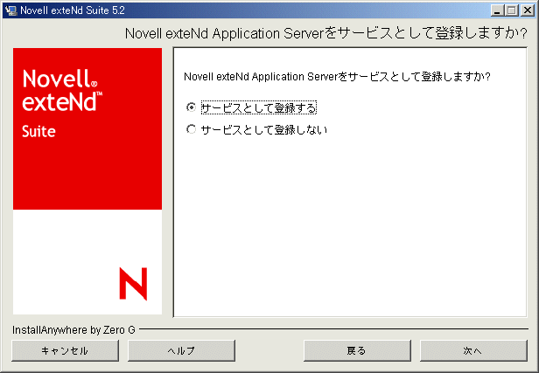
Task: Click the "Novell exteNd Suite 5.2" title text
Action: (72, 10)
